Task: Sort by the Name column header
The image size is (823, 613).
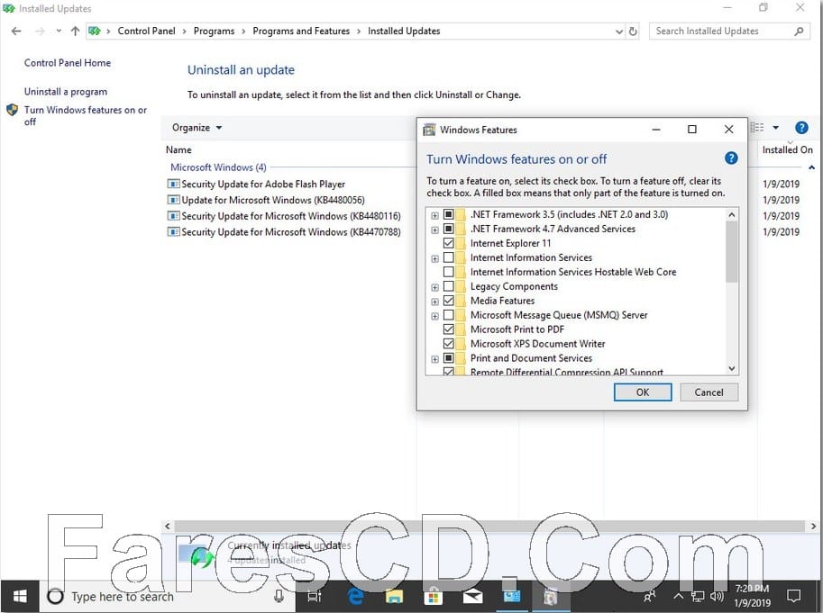Action: (x=178, y=149)
